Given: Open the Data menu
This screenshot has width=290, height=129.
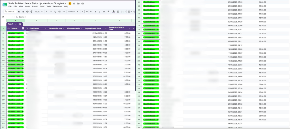Looking at the screenshot, I should coord(42,6).
